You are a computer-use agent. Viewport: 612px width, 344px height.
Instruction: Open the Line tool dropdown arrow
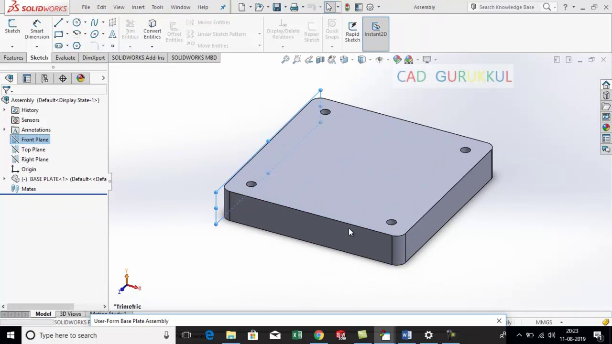click(x=67, y=22)
